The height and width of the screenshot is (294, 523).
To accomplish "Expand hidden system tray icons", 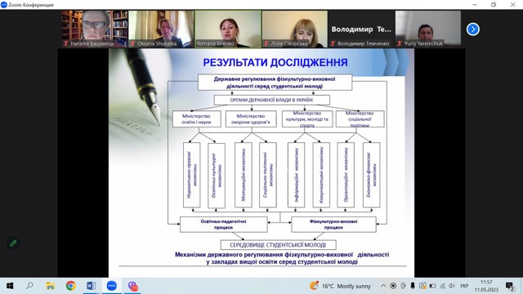I will (383, 286).
